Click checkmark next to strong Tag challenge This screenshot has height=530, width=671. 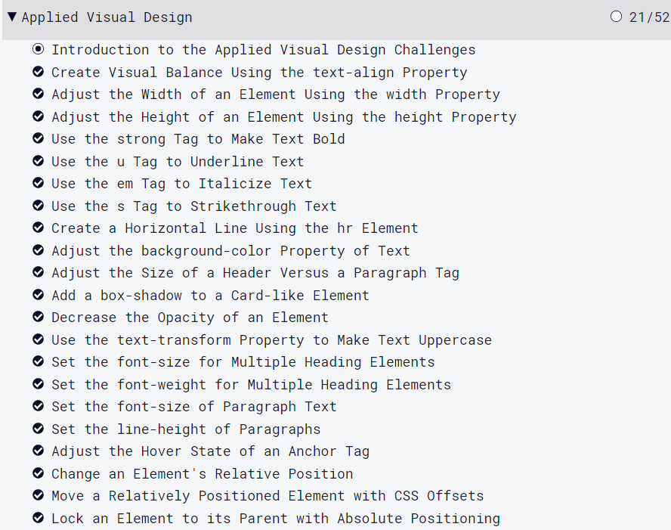tap(39, 139)
